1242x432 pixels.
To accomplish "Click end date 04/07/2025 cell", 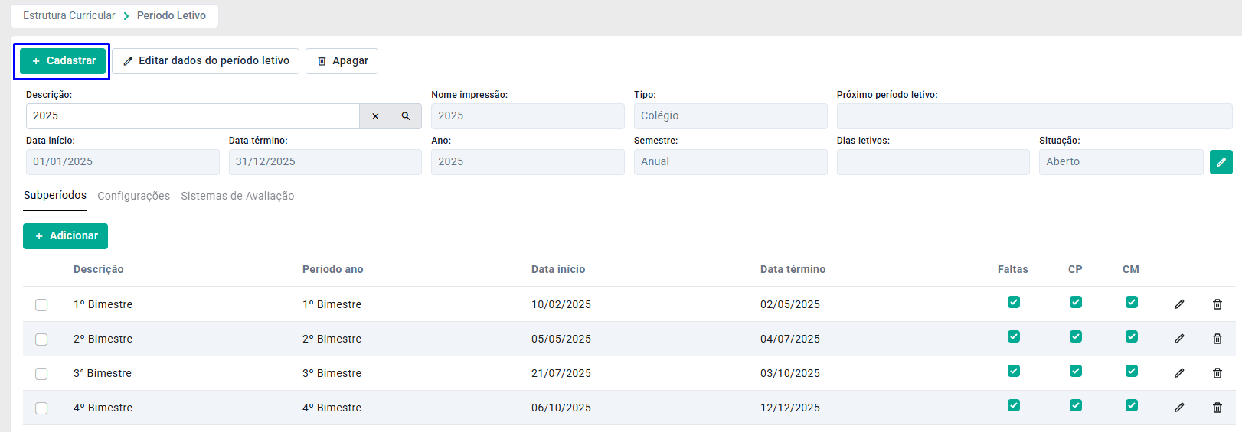I will pyautogui.click(x=790, y=339).
